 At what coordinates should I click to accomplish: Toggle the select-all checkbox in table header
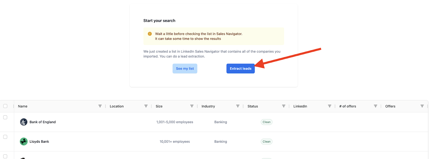click(x=5, y=106)
